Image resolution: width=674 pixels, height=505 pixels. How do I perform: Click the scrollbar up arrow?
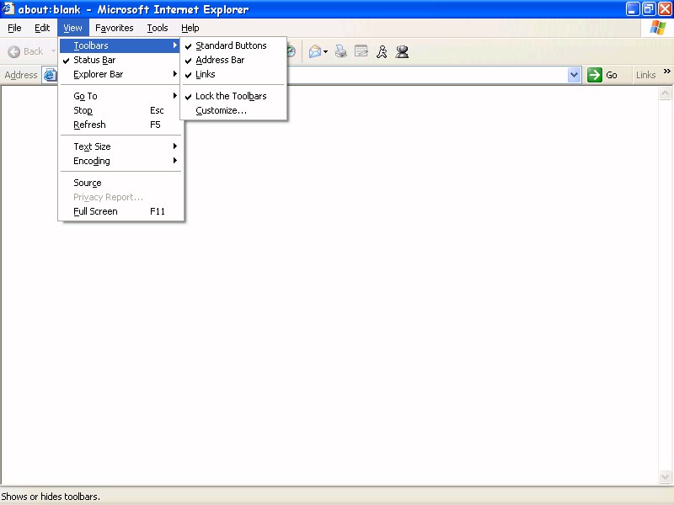click(665, 93)
